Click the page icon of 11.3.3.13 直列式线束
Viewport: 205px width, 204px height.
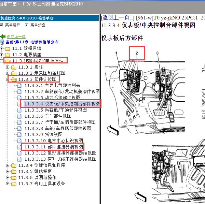tap(19, 159)
